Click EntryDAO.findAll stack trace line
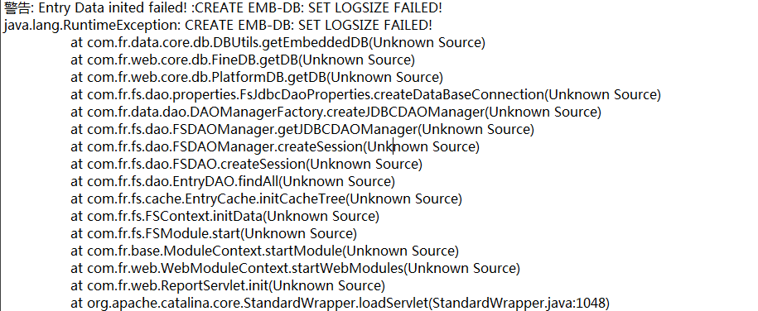Screen dimensions: 758x311 click(x=233, y=182)
